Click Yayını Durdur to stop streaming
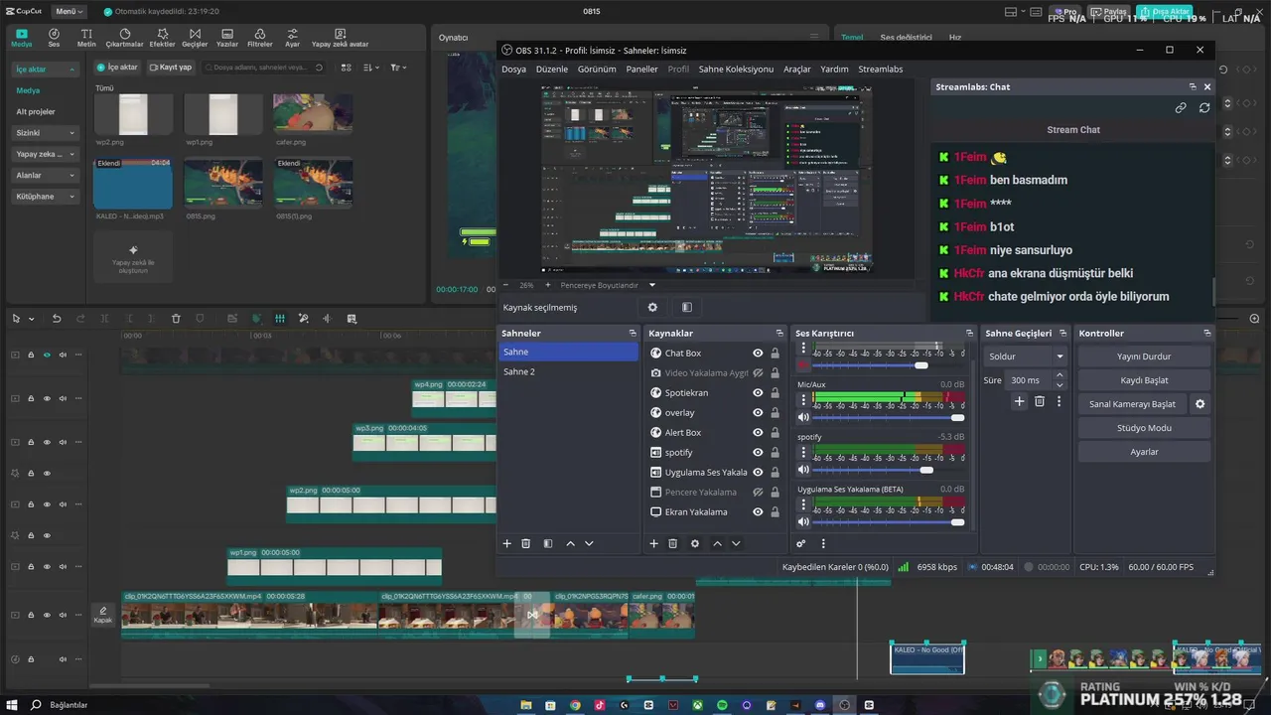 [x=1144, y=357]
